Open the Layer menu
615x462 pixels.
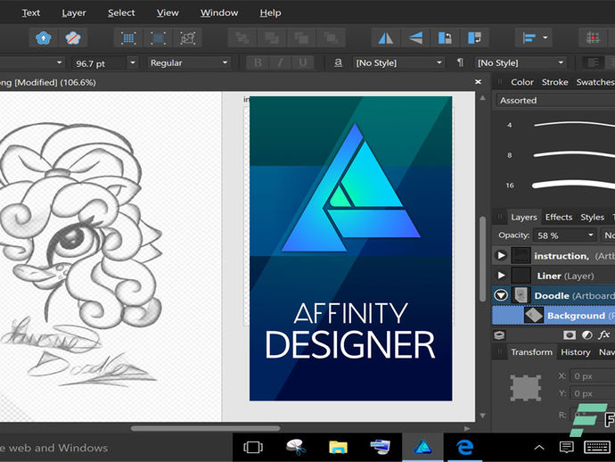click(x=74, y=13)
